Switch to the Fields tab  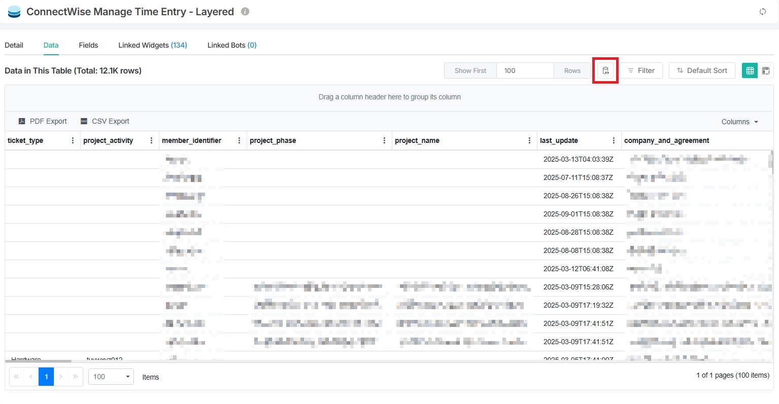point(88,45)
